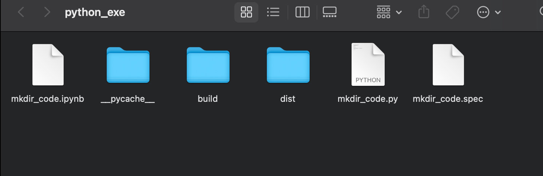This screenshot has height=176, width=543.
Task: Click the Tags icon in toolbar
Action: [x=452, y=12]
